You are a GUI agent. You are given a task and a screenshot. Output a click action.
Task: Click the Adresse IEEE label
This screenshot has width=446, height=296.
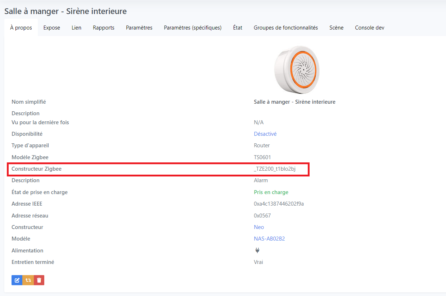pos(27,204)
